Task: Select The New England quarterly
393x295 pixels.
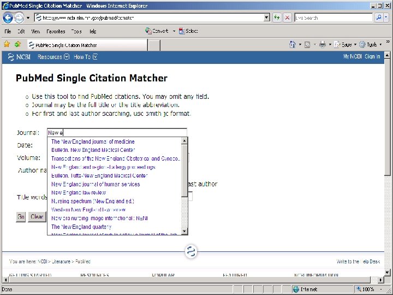Action: (81, 227)
